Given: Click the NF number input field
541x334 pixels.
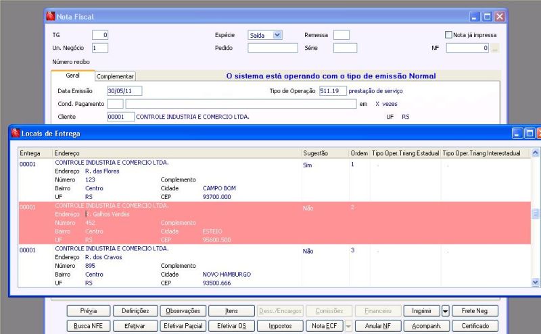Looking at the screenshot, I should point(467,48).
